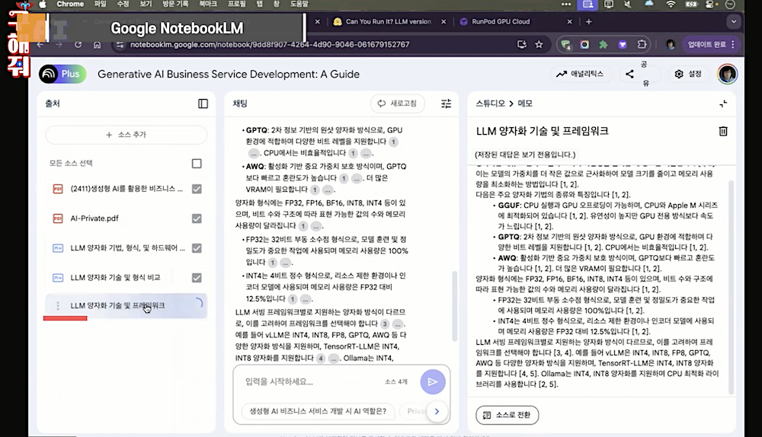Uncheck the AI-Private.pdf checkbox
The width and height of the screenshot is (762, 437).
[197, 218]
